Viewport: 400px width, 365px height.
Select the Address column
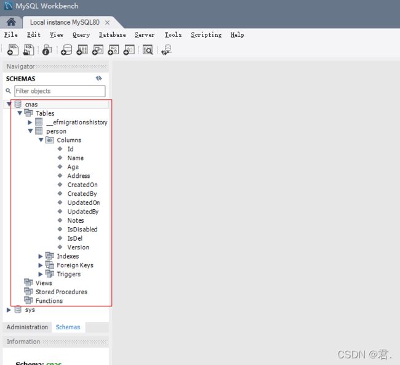pyautogui.click(x=79, y=175)
